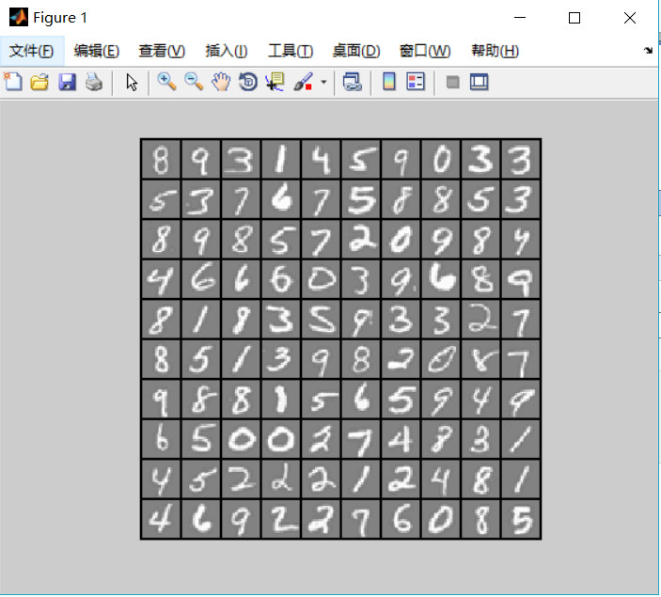
Task: Save the figure using floppy disk icon
Action: point(67,82)
